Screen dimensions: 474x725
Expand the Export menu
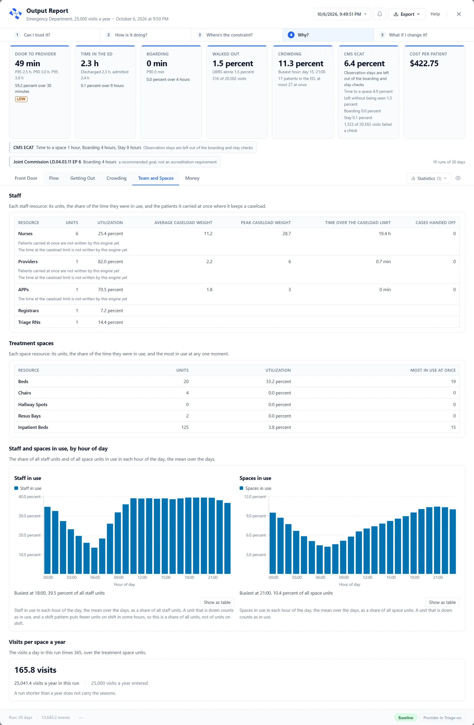[407, 14]
